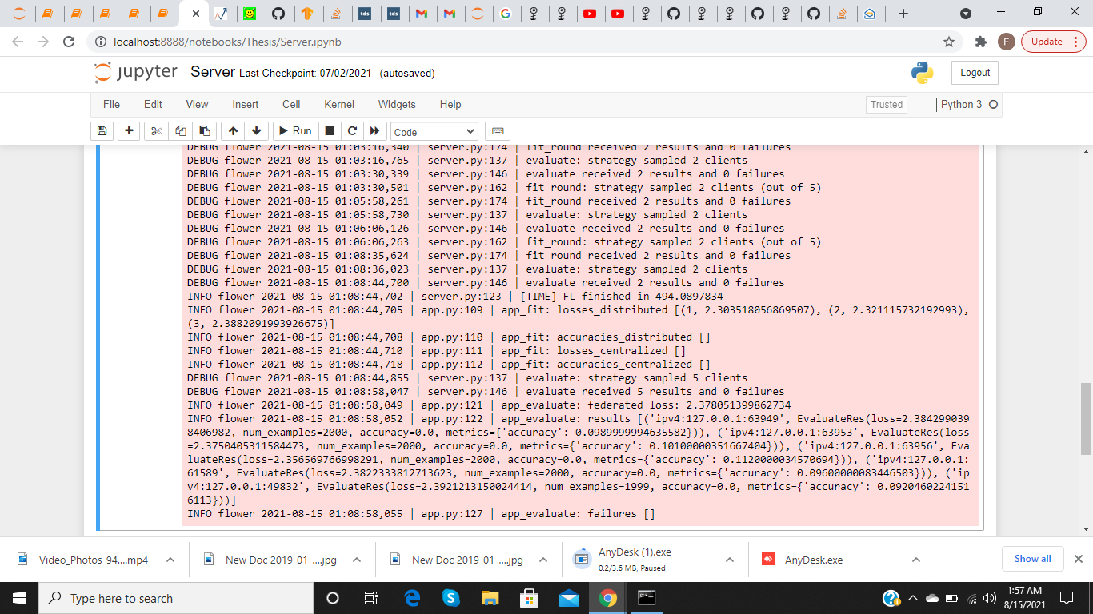
Task: Open the Widgets menu
Action: [396, 104]
